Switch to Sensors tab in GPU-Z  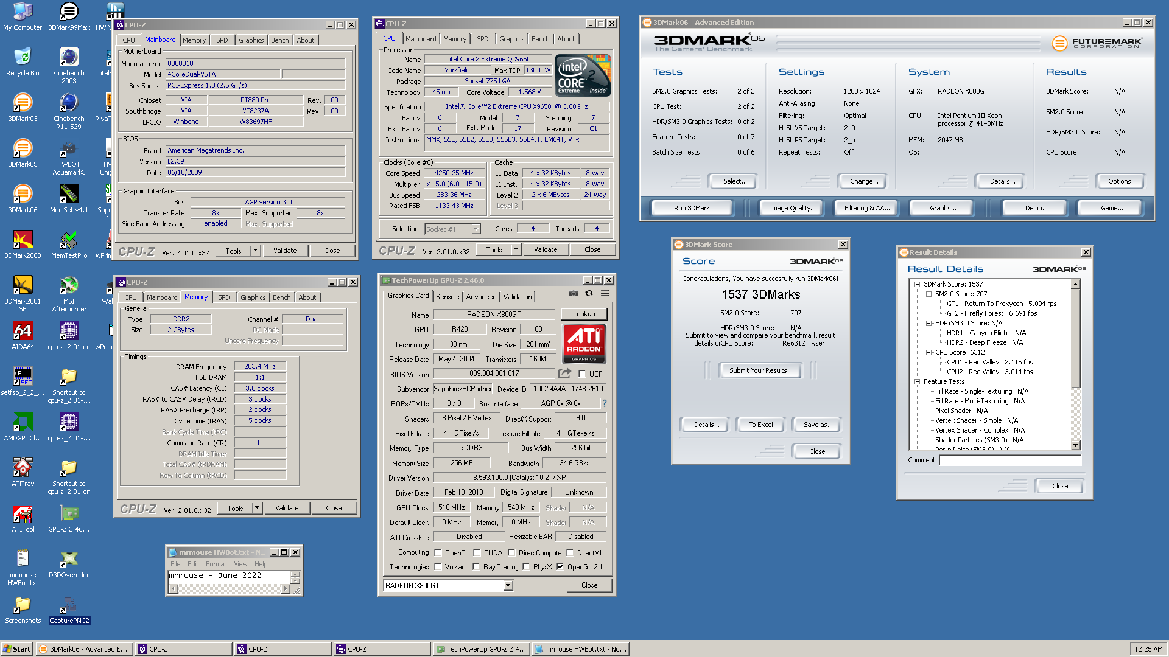click(448, 297)
